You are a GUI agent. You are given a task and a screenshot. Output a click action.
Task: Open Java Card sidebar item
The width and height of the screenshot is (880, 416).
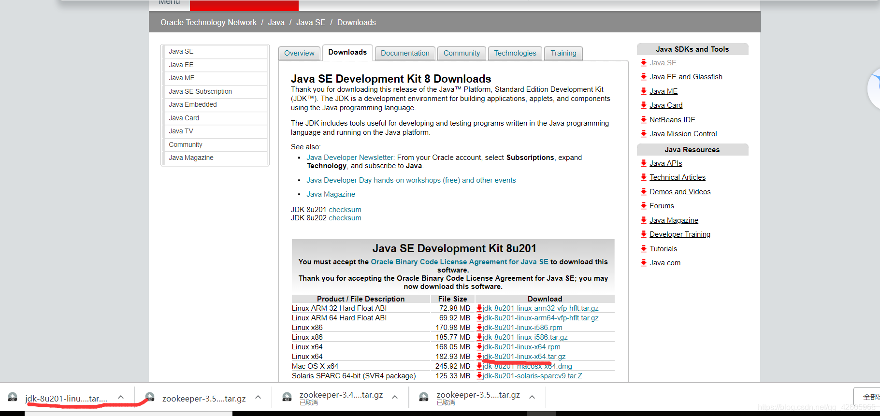(215, 118)
